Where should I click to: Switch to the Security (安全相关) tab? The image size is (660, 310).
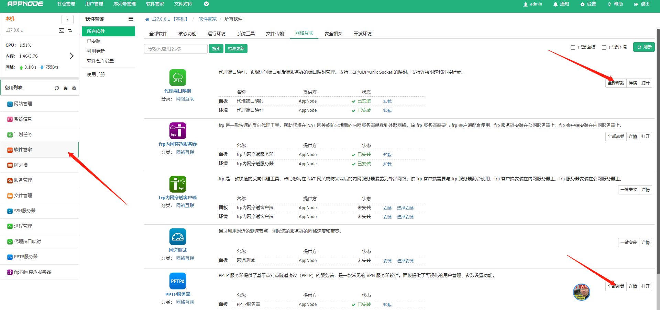(x=333, y=34)
